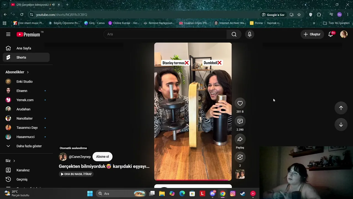This screenshot has width=353, height=199.
Task: Open the Tüm Yer İşaretleri folder
Action: tap(336, 23)
